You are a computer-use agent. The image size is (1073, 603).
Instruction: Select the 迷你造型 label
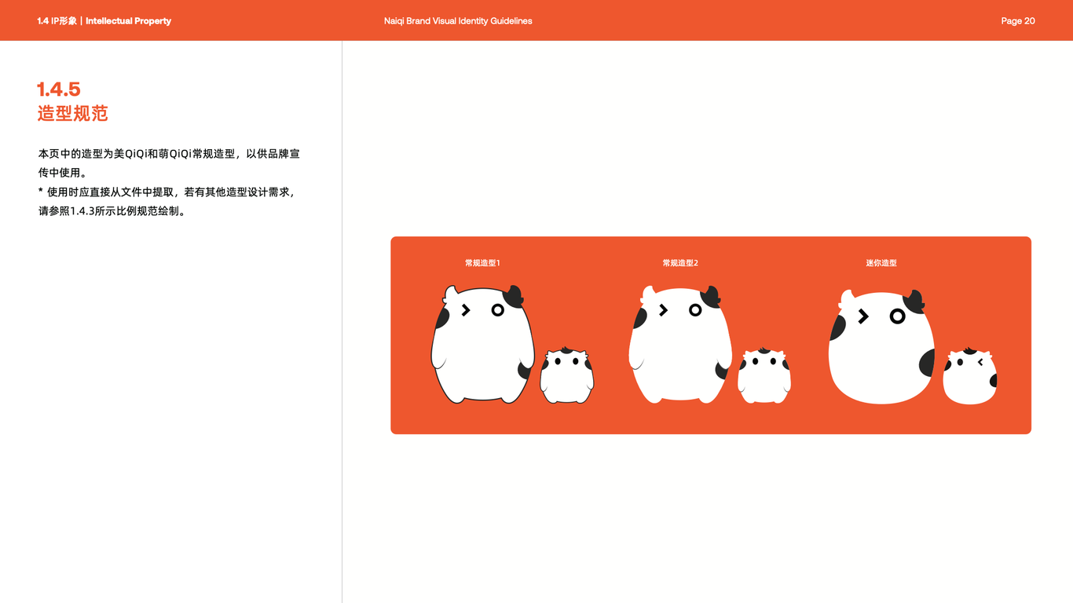881,263
